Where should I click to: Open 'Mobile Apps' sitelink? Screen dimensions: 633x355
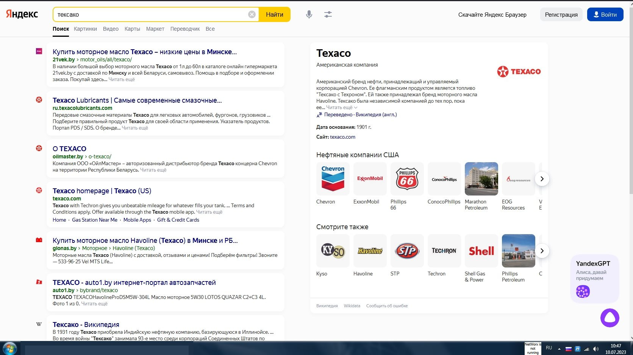[137, 220]
